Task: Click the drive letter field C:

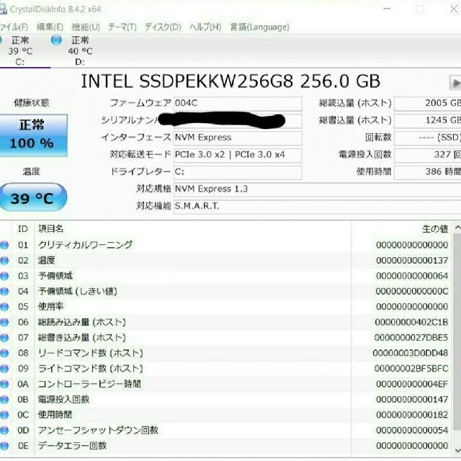Action: point(238,172)
